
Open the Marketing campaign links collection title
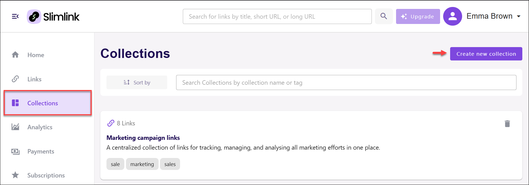click(143, 138)
